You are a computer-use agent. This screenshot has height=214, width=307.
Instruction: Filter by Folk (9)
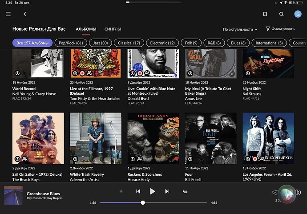click(x=191, y=43)
